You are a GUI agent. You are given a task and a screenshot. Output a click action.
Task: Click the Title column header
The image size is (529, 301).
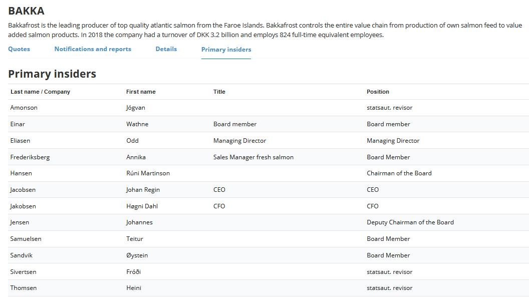coord(219,92)
